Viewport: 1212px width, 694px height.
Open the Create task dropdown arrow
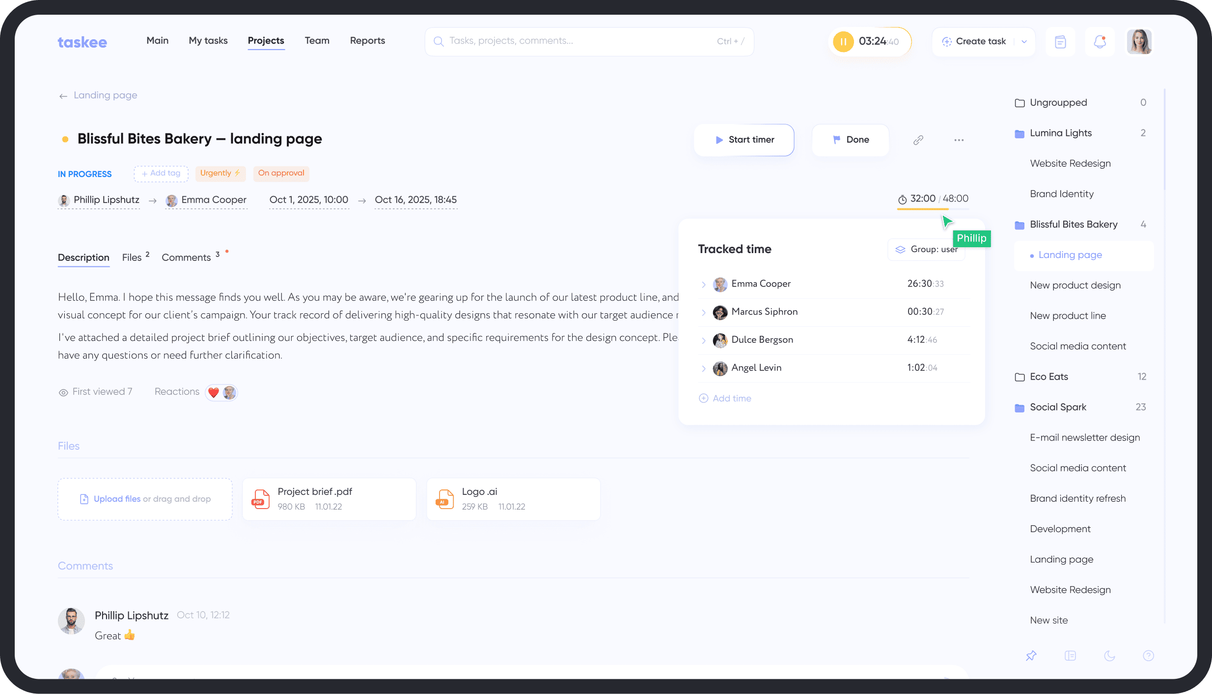tap(1023, 41)
